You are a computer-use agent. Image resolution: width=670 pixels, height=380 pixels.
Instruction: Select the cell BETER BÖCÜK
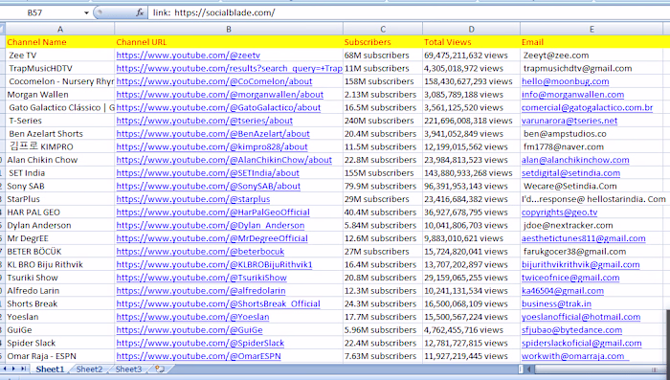pyautogui.click(x=60, y=252)
